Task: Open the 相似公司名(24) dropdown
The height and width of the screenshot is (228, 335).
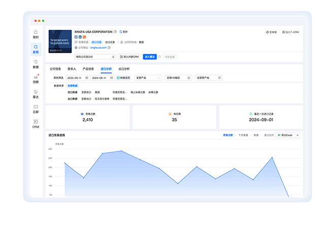Action: 95,57
